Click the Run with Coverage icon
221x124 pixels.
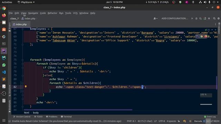click(200, 18)
